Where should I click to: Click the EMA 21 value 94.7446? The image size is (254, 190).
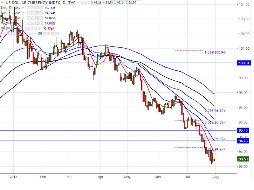click(x=50, y=13)
